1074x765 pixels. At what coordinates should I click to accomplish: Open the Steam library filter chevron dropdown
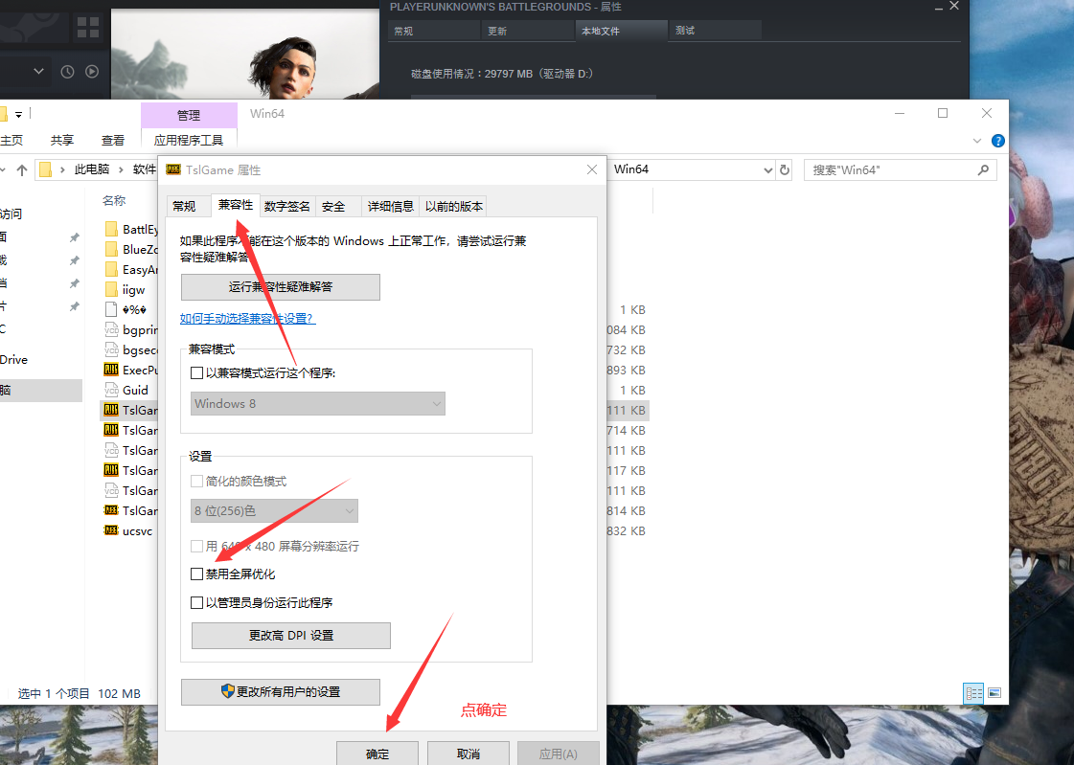pyautogui.click(x=38, y=71)
